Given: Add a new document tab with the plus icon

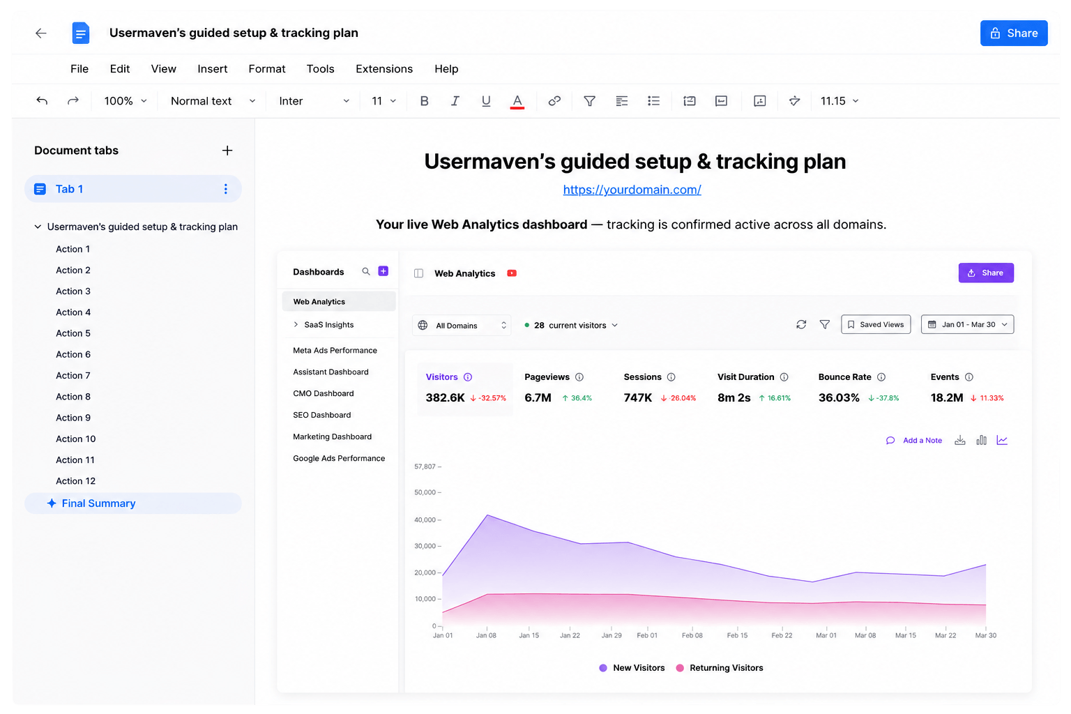Looking at the screenshot, I should point(227,151).
